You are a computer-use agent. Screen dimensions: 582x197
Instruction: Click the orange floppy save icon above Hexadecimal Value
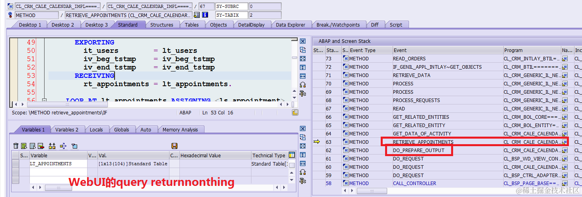tap(174, 146)
